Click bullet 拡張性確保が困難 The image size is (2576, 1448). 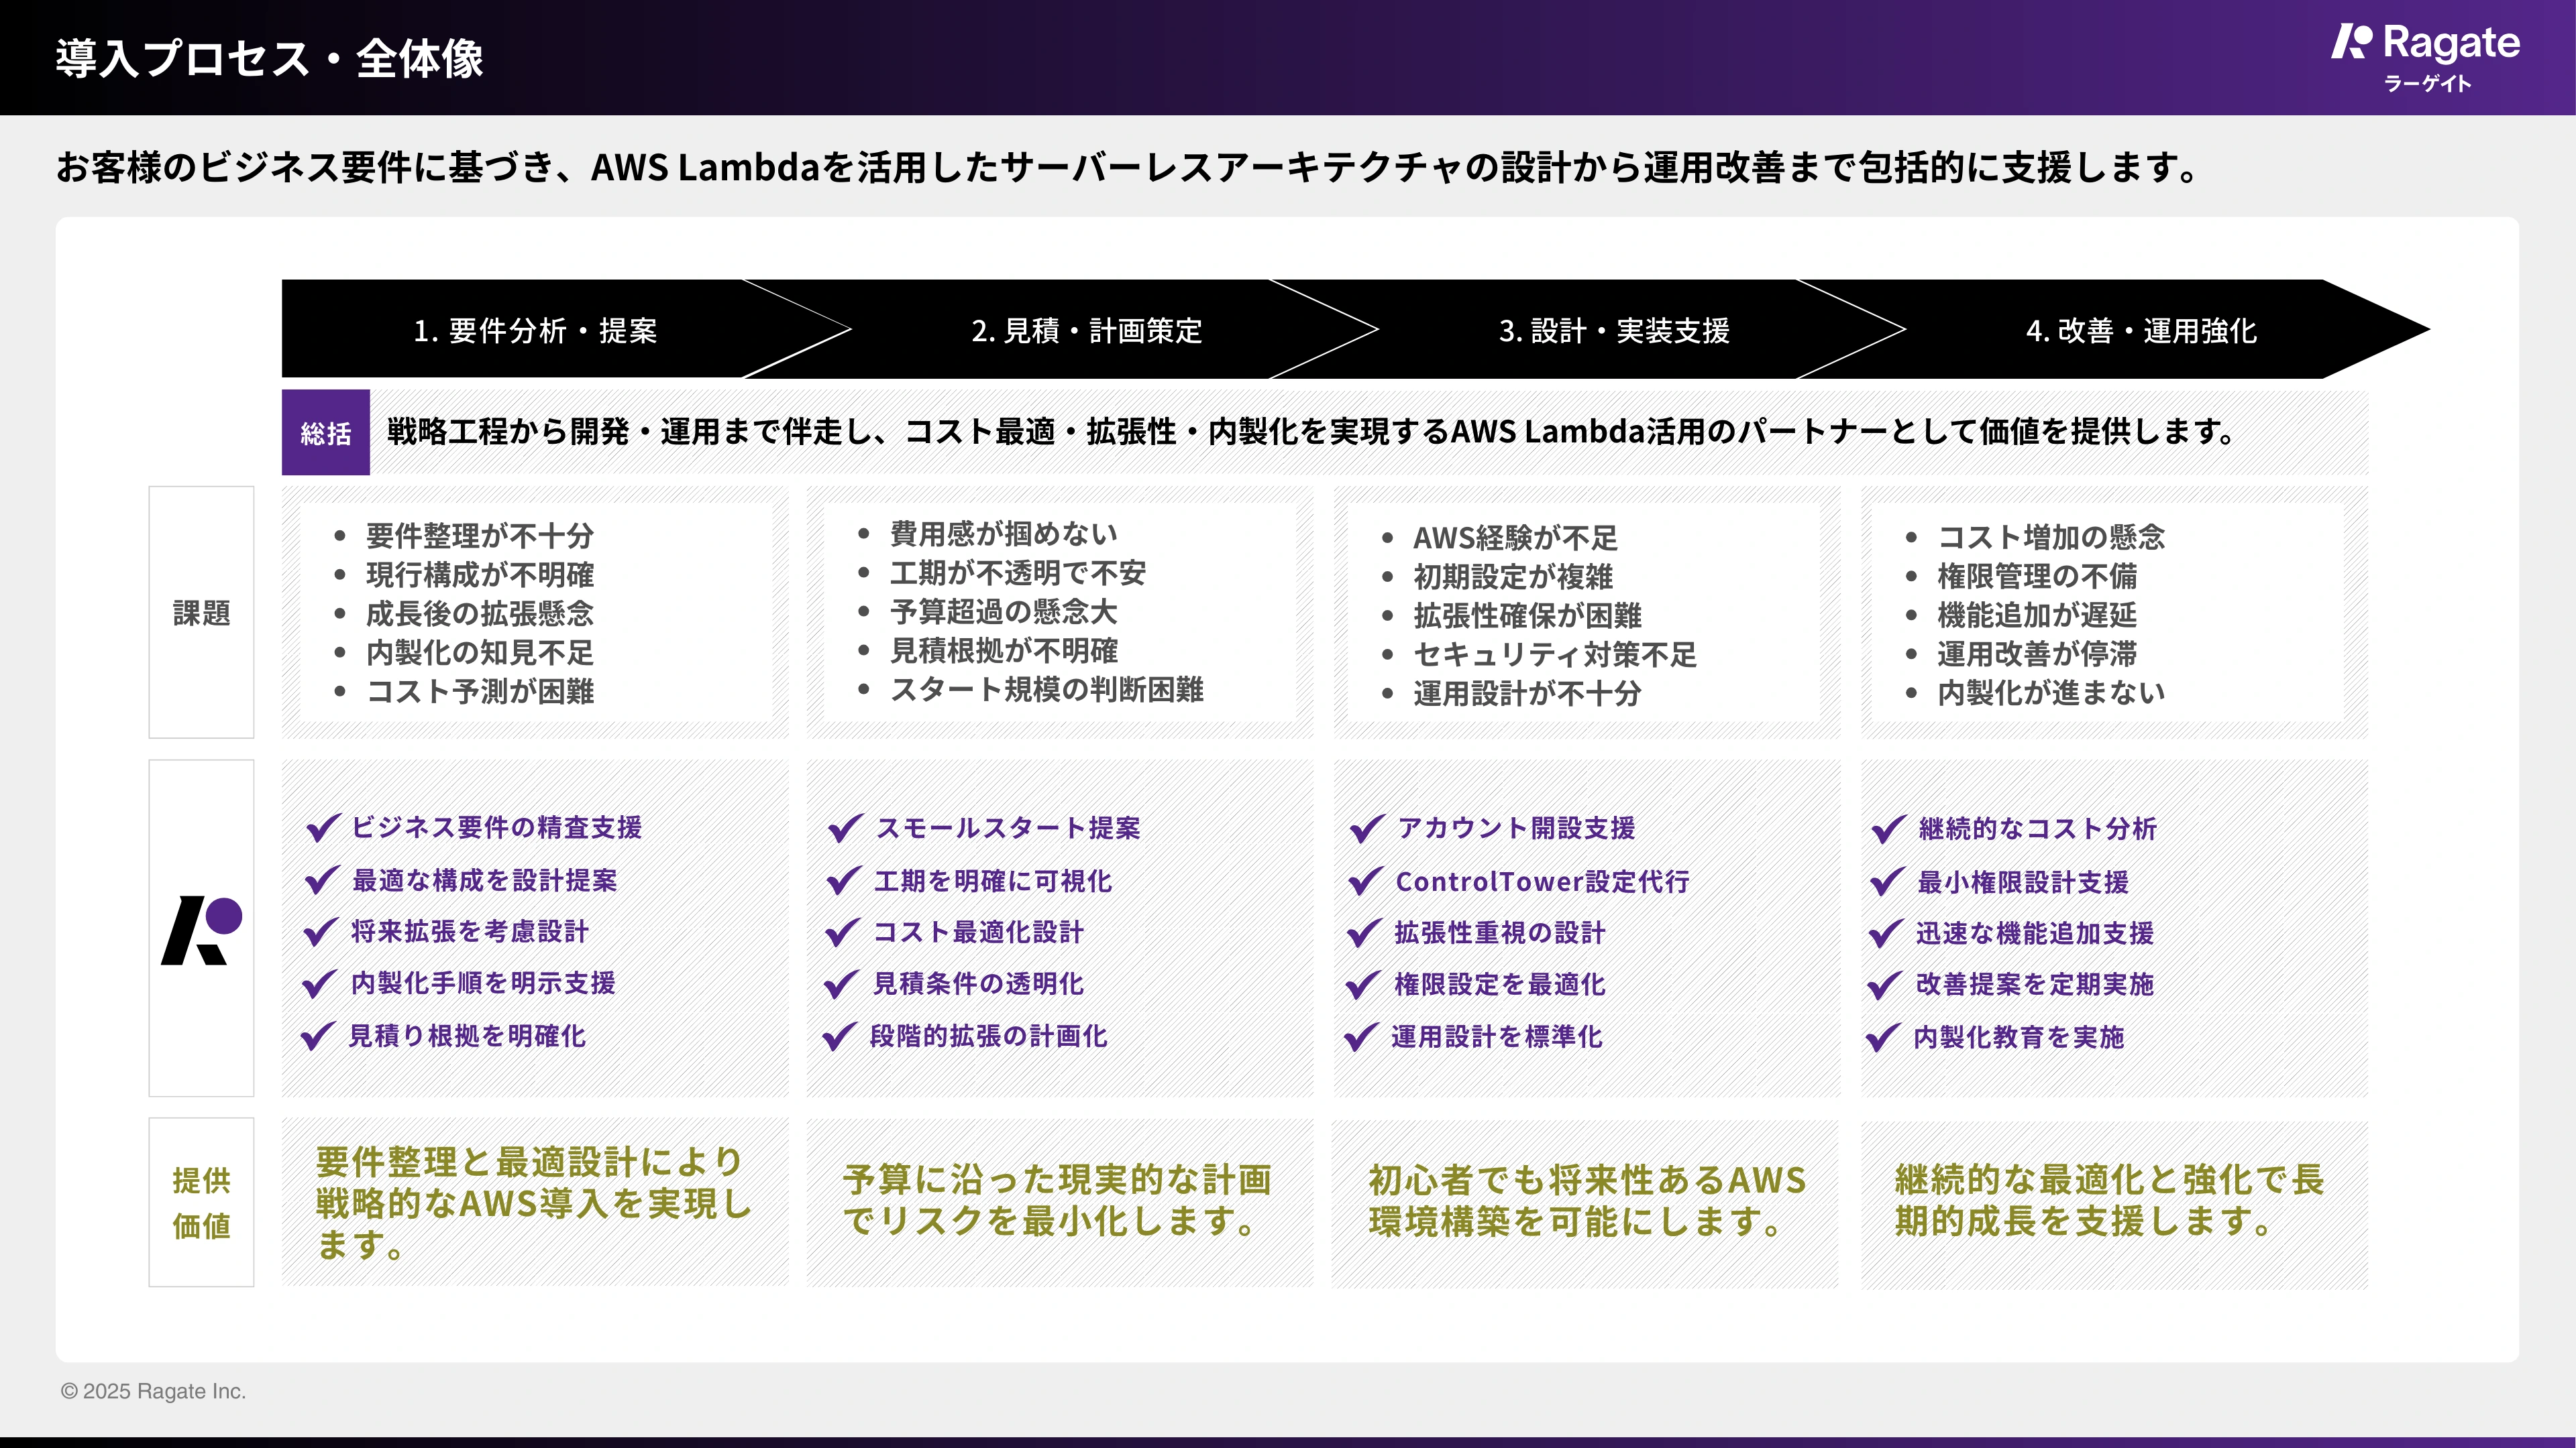(x=1527, y=615)
